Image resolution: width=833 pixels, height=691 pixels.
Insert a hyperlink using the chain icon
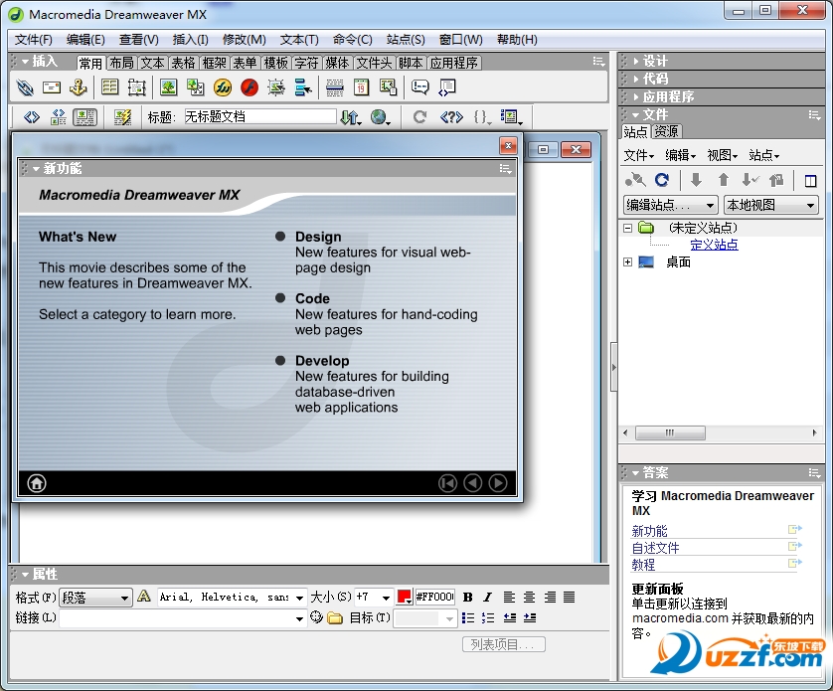coord(25,87)
